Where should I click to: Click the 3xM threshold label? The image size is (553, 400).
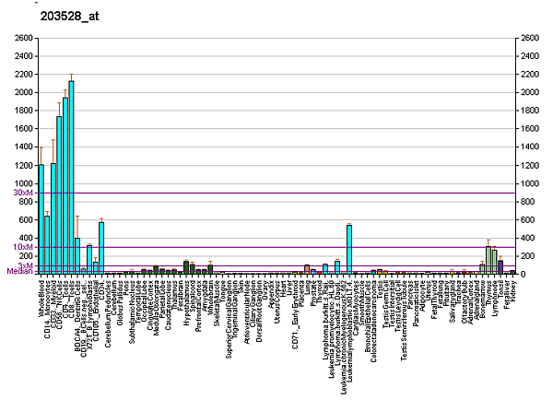[x=25, y=265]
